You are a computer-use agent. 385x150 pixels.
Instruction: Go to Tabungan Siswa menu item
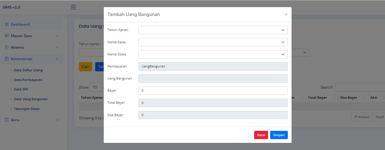pyautogui.click(x=27, y=109)
